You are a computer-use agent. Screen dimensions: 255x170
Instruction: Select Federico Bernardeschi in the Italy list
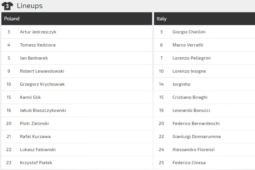pos(196,124)
